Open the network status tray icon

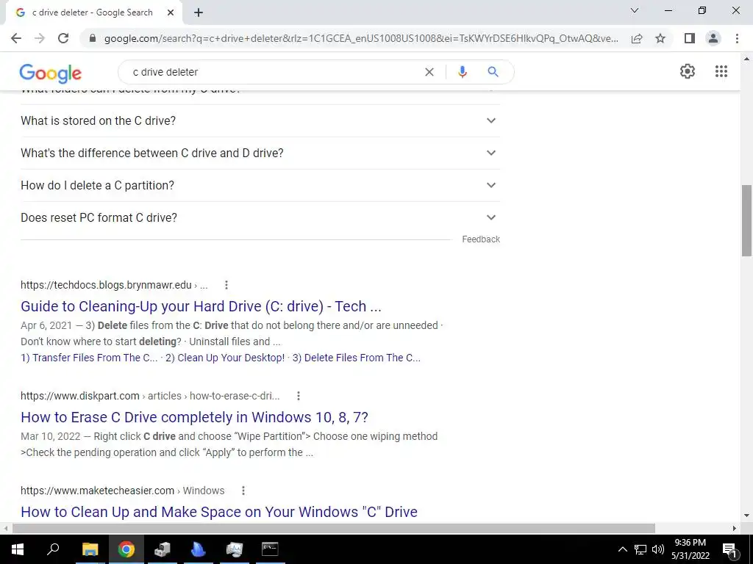pos(640,549)
